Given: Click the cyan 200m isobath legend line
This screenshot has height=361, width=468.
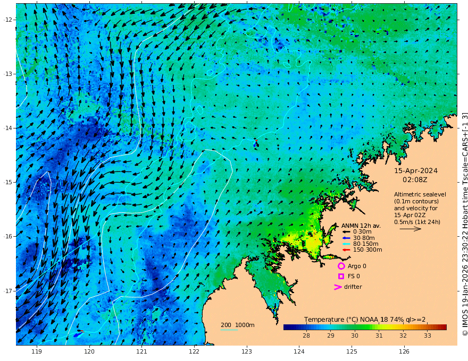Looking at the screenshot, I should (x=229, y=330).
